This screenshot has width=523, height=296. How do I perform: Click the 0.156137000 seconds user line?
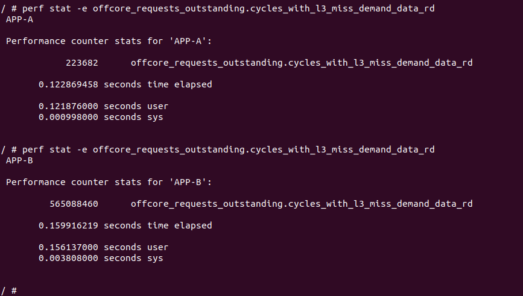[103, 247]
